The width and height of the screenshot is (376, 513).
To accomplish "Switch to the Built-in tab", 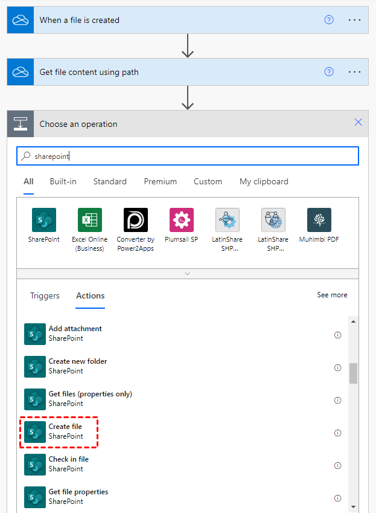I will (x=63, y=182).
